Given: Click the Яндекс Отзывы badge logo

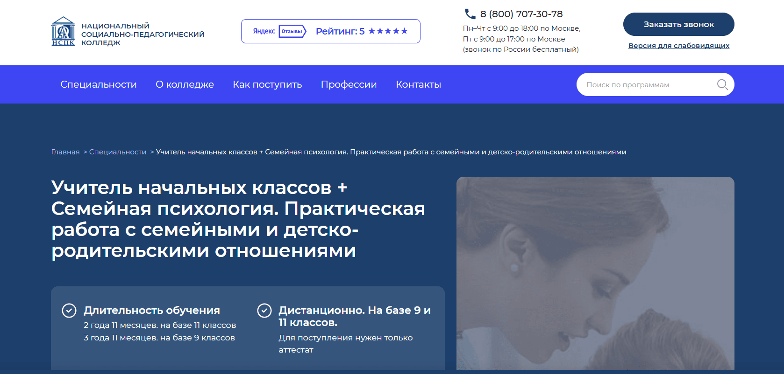Looking at the screenshot, I should click(x=279, y=31).
